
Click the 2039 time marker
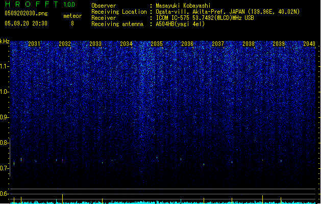279,44
